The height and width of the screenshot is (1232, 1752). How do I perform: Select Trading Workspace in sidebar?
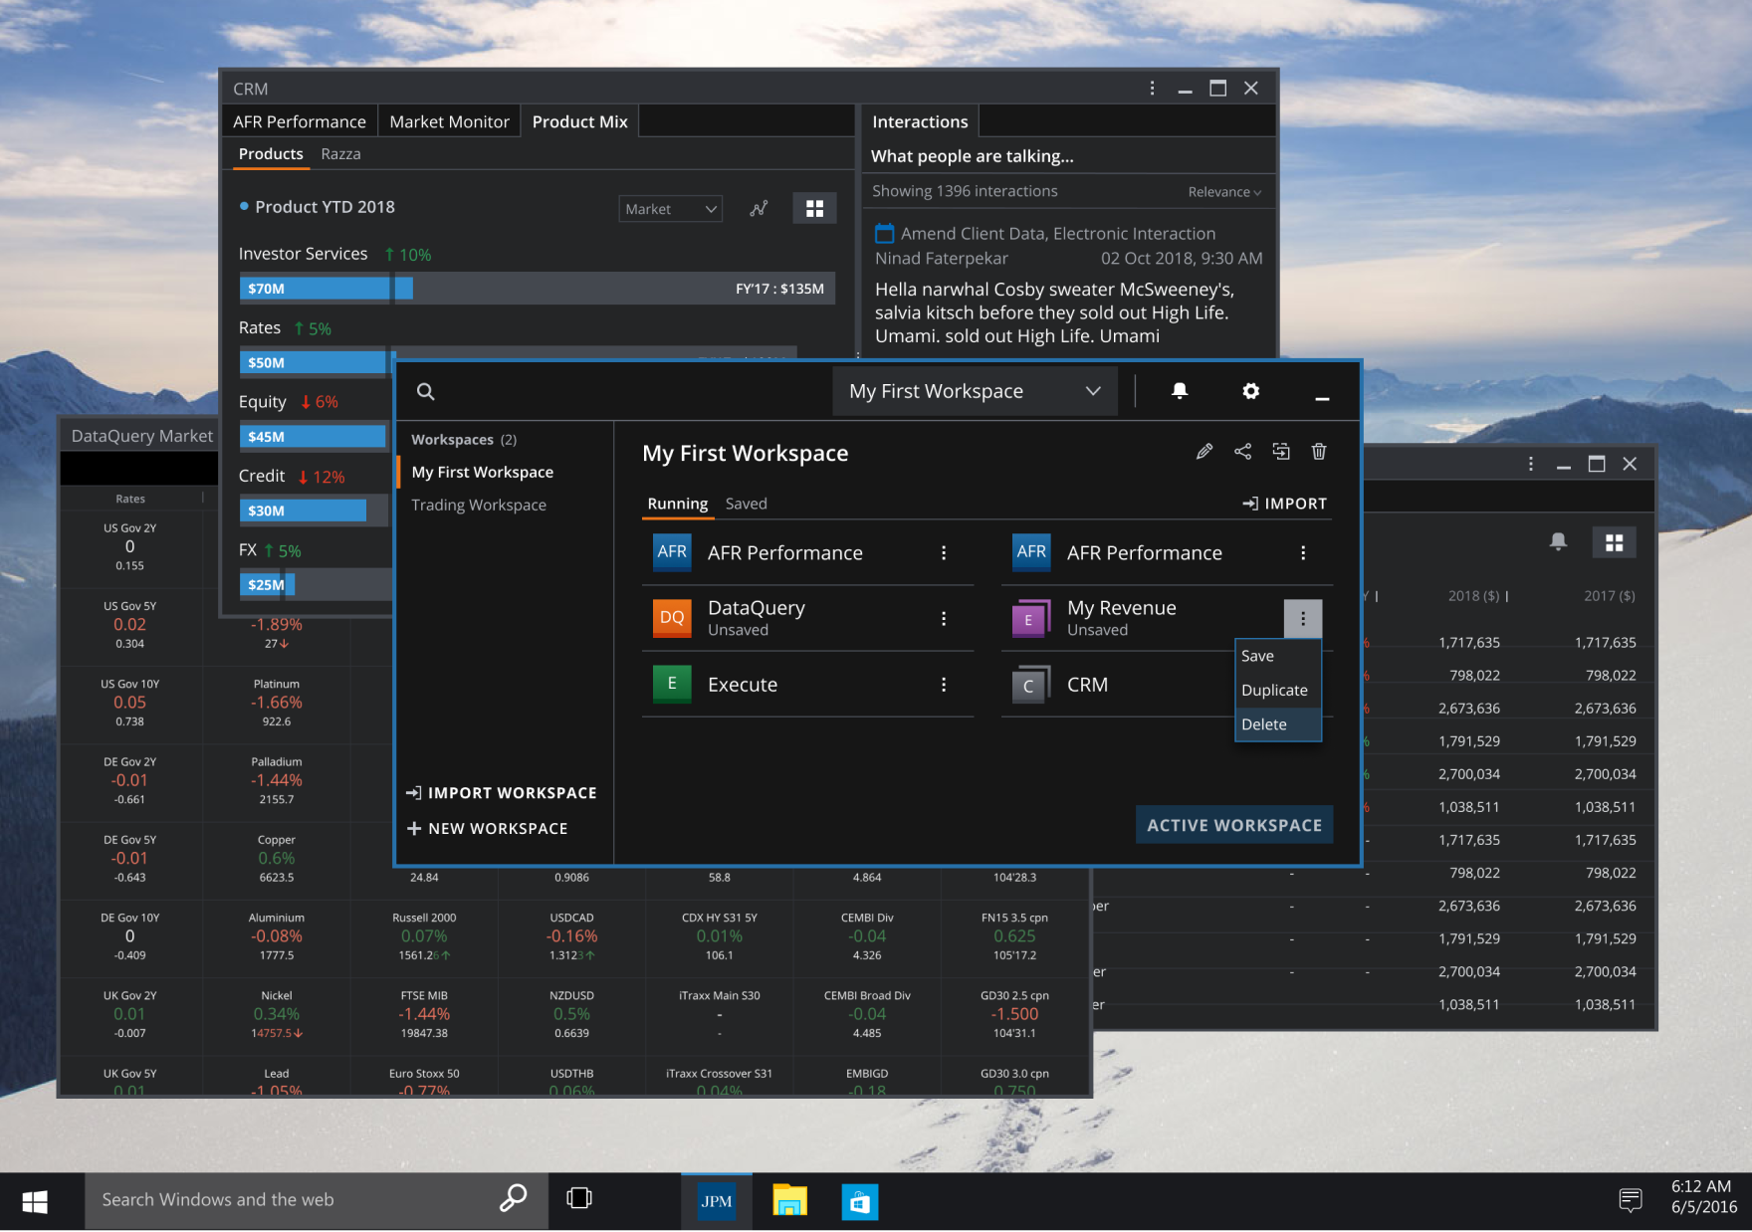[479, 505]
